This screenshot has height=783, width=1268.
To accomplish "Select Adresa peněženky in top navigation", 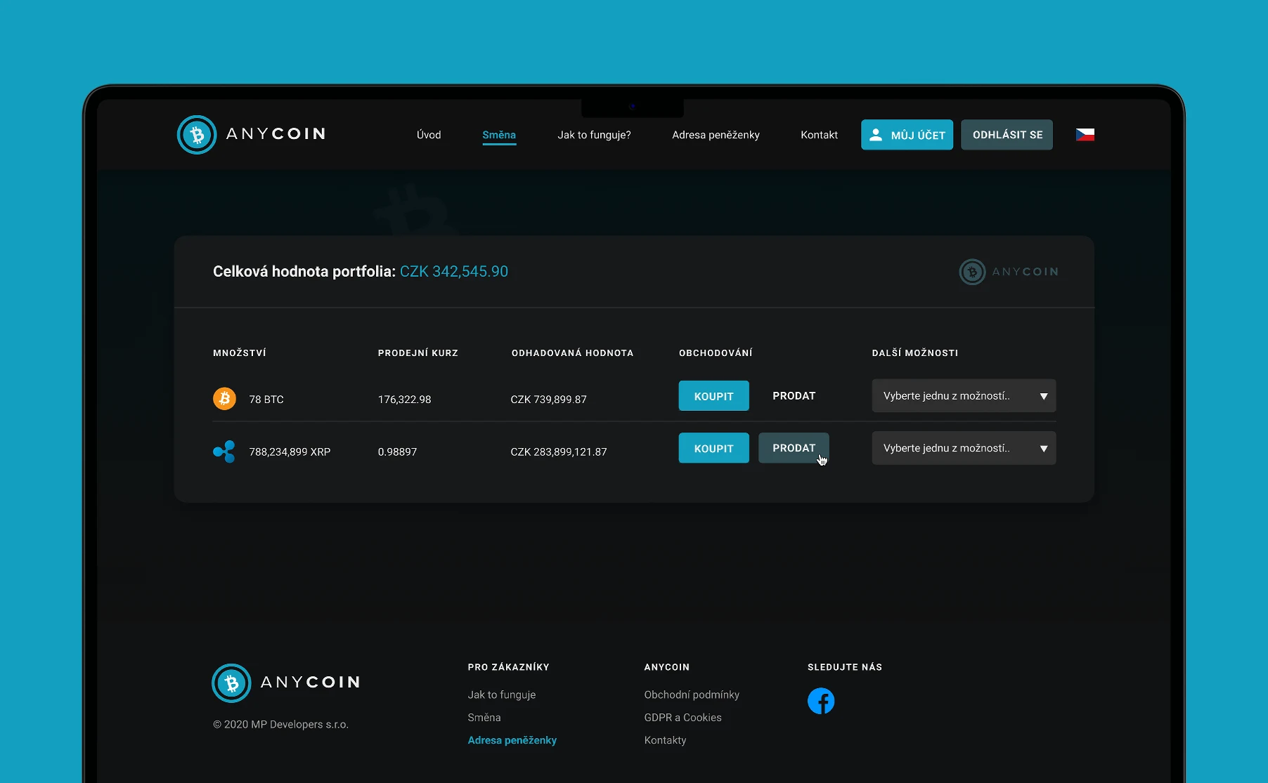I will (716, 135).
